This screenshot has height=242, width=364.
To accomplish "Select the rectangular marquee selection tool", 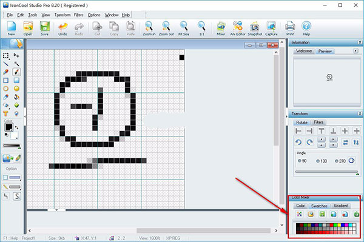I will click(x=6, y=55).
